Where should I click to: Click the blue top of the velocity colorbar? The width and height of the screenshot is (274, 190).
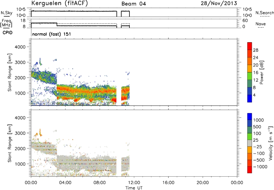250,117
